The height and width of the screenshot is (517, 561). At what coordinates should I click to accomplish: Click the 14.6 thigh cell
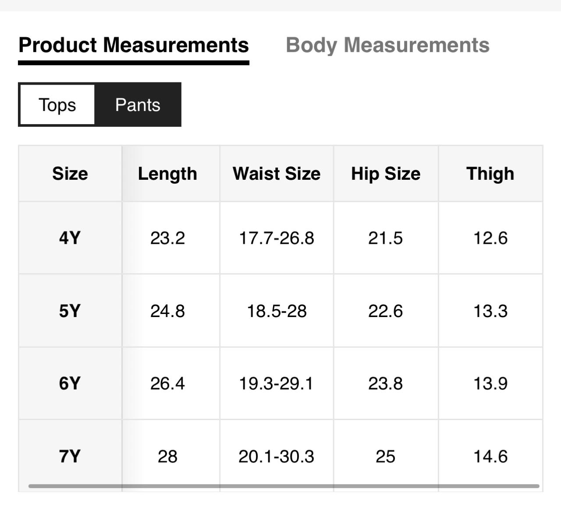[x=490, y=456]
